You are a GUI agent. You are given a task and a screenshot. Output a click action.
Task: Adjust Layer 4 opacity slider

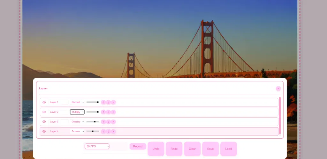coord(93,131)
